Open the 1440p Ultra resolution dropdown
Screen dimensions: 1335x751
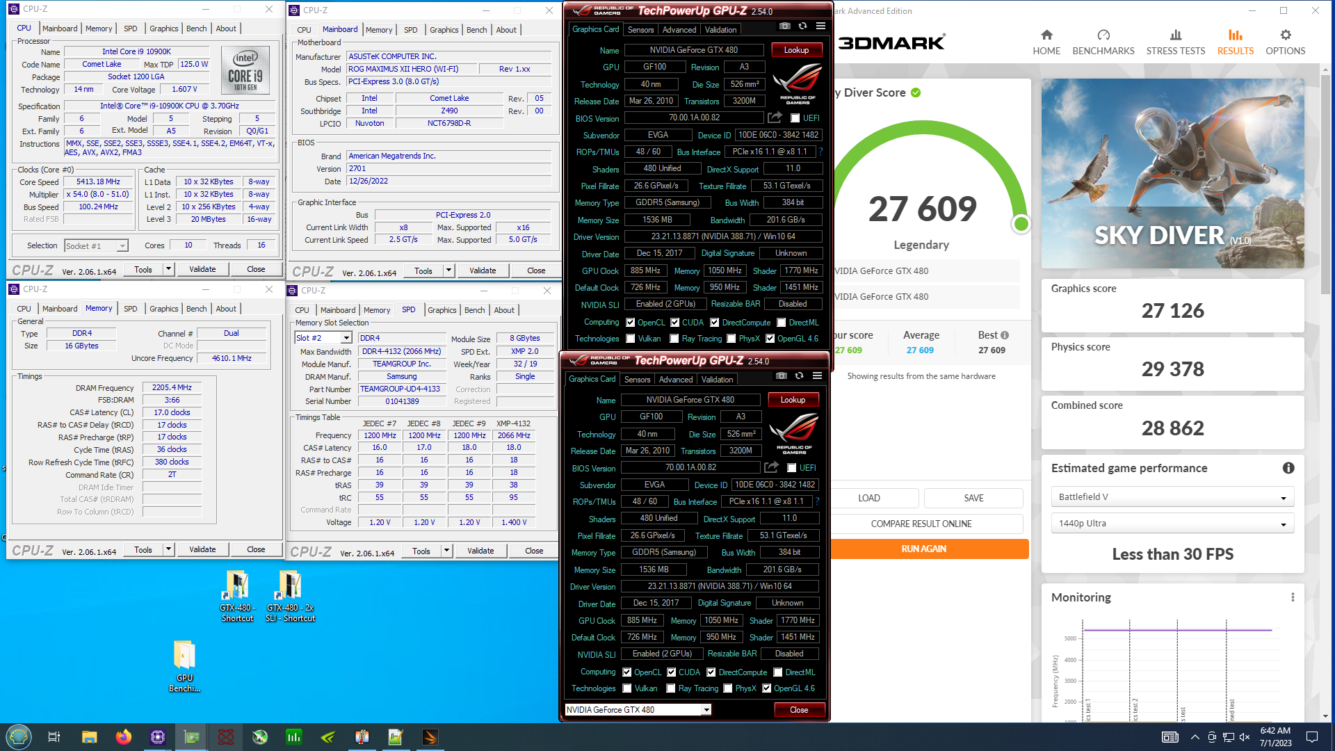(x=1172, y=524)
